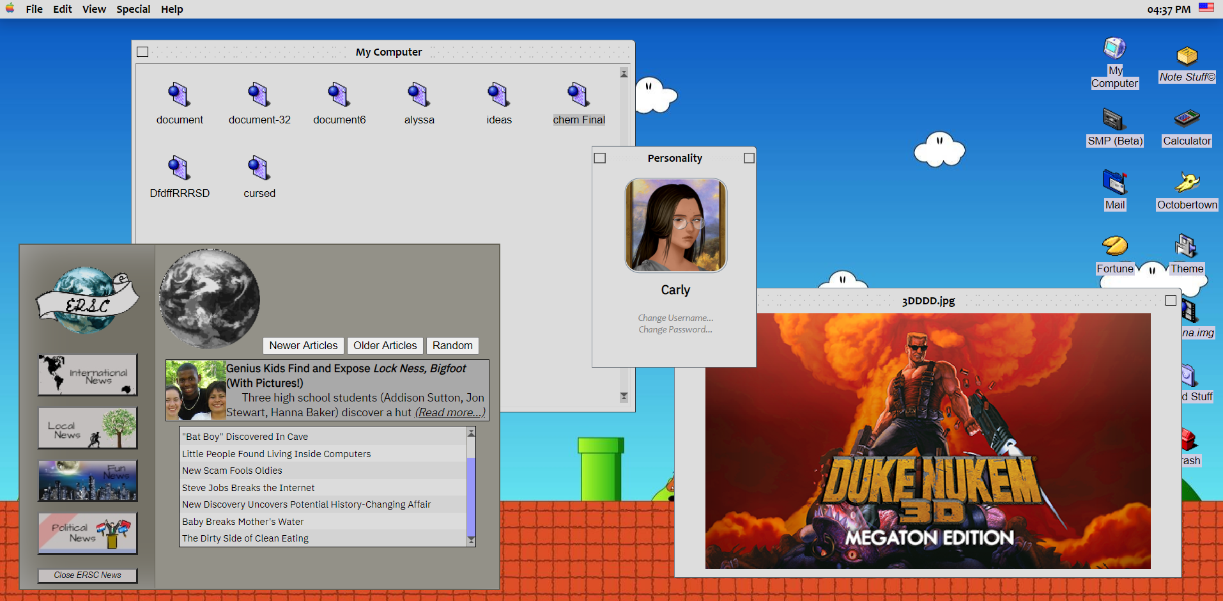Click Change Password link
Screen dimensions: 1223x601
click(675, 329)
